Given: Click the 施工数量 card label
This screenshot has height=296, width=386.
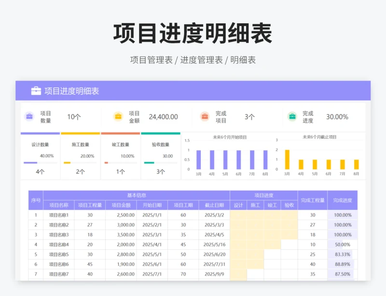Looking at the screenshot, I should tap(80, 145).
